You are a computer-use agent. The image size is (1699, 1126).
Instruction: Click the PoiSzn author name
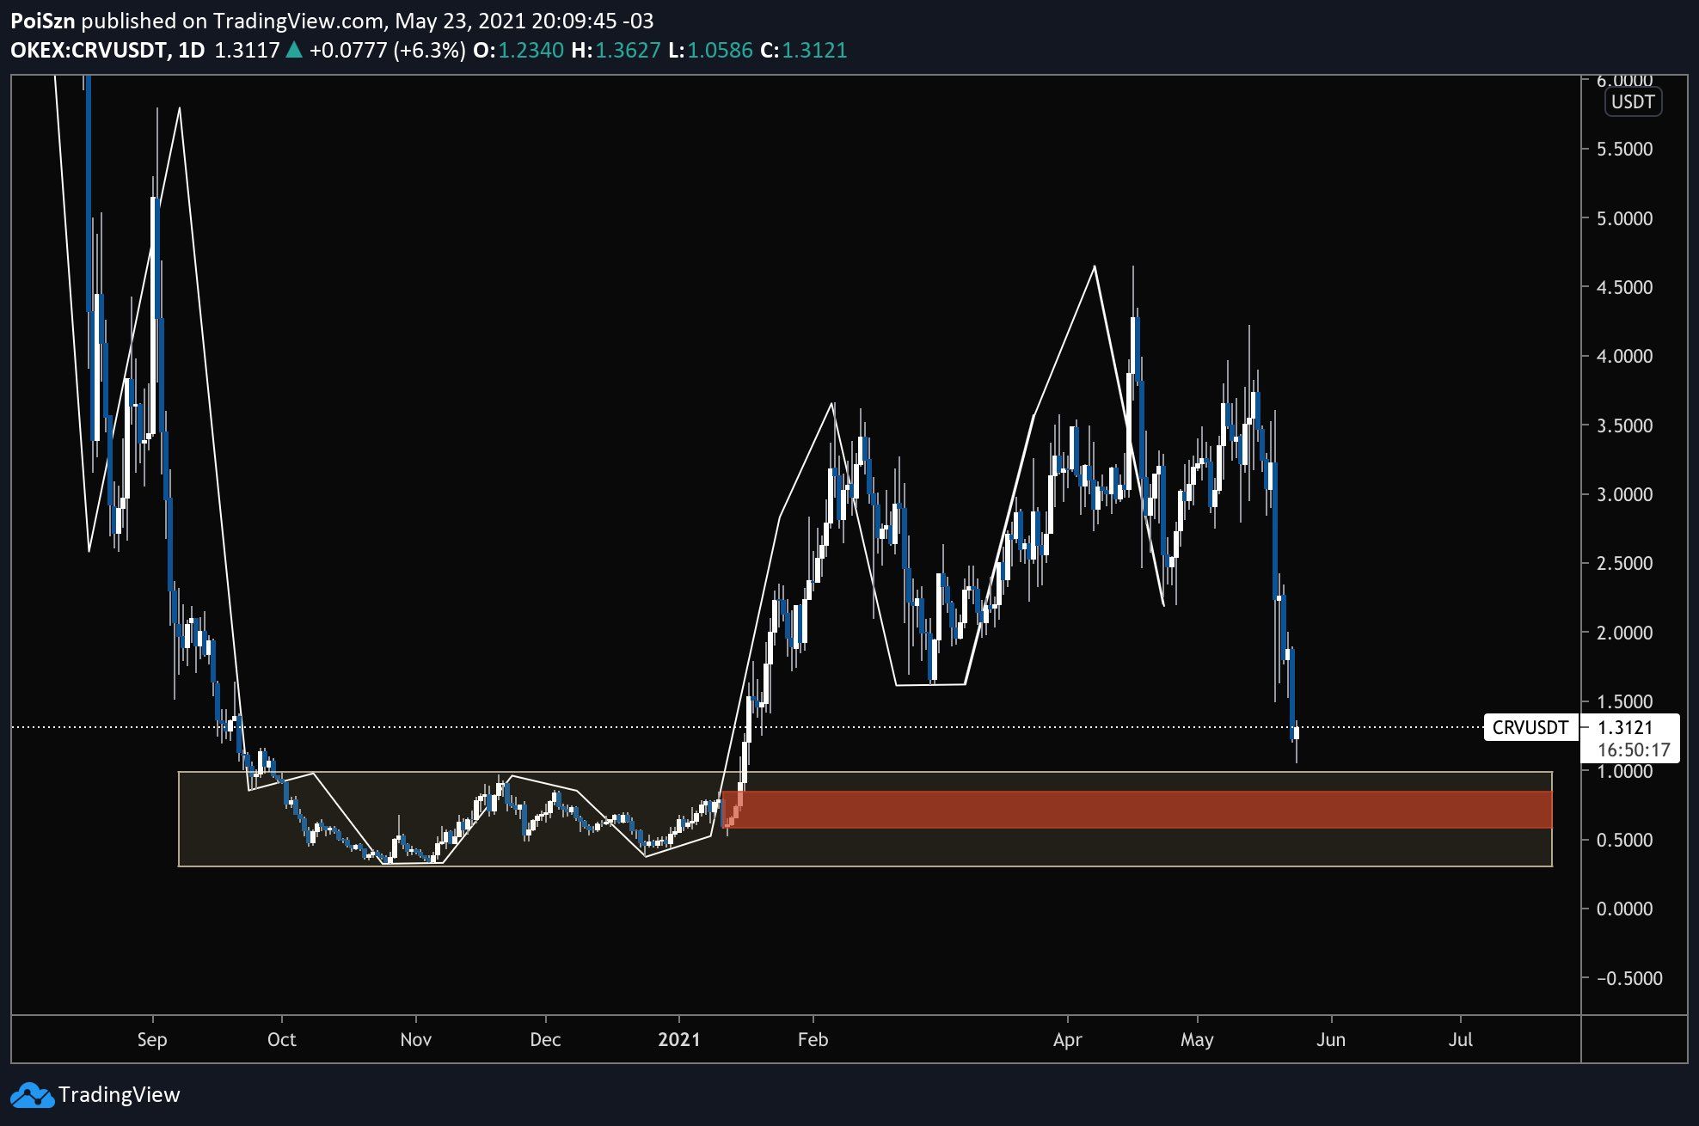(43, 21)
